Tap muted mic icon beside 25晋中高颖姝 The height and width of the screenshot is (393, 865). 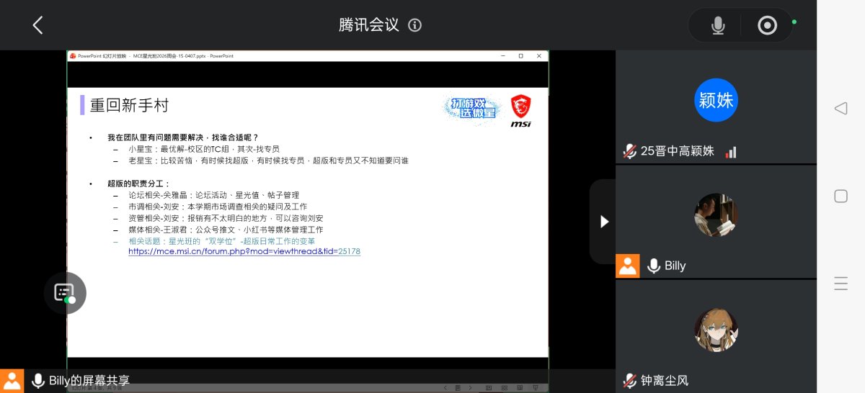coord(630,151)
